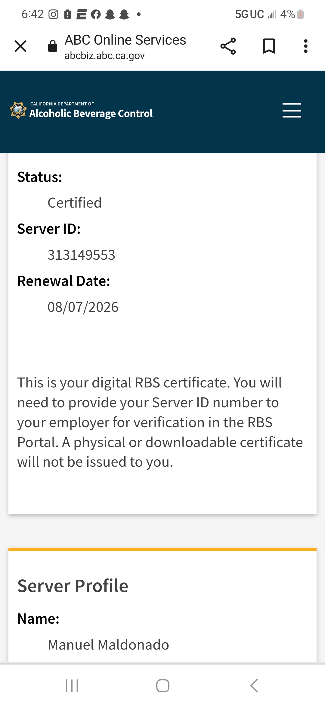Open the browser three-dot overflow menu
The image size is (325, 705).
click(x=305, y=46)
